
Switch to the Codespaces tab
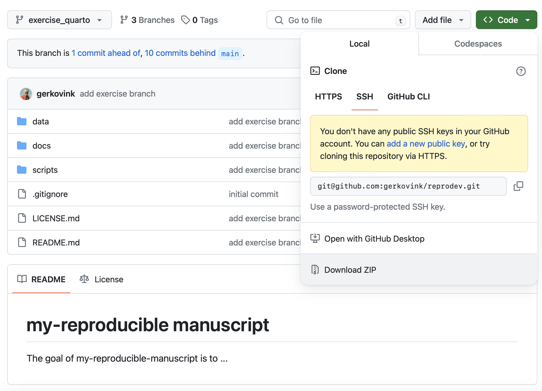click(x=478, y=44)
